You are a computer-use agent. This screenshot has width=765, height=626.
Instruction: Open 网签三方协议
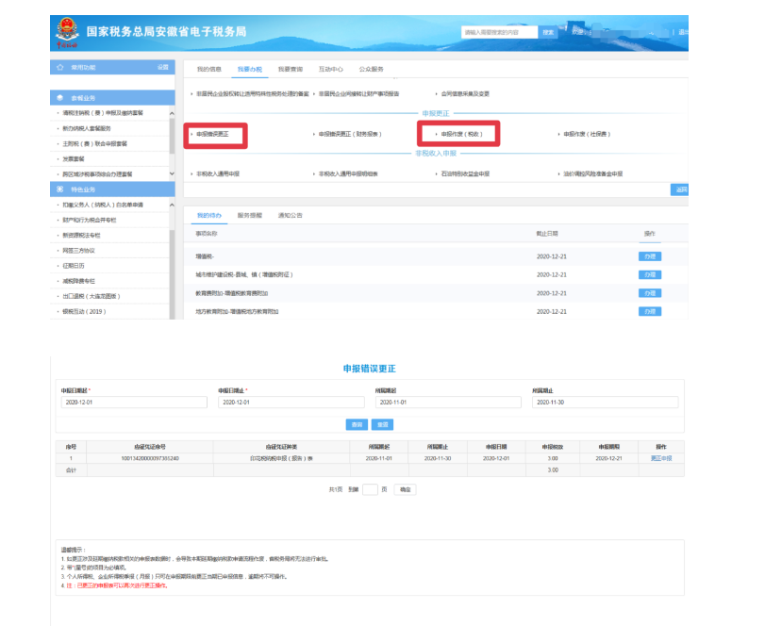coord(78,251)
